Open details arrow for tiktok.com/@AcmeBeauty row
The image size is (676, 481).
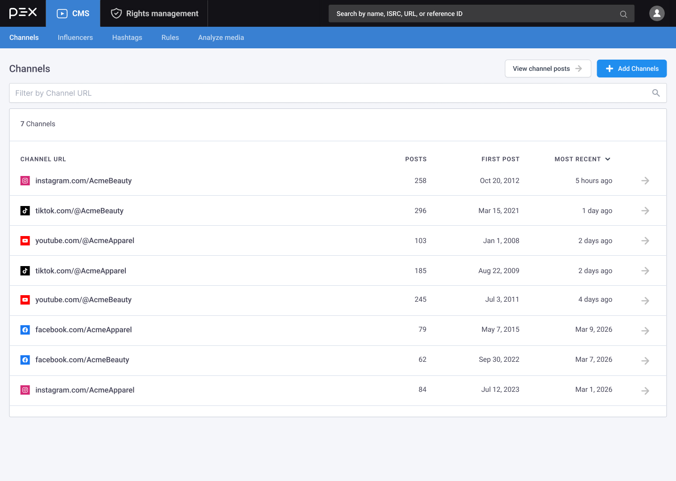tap(645, 210)
